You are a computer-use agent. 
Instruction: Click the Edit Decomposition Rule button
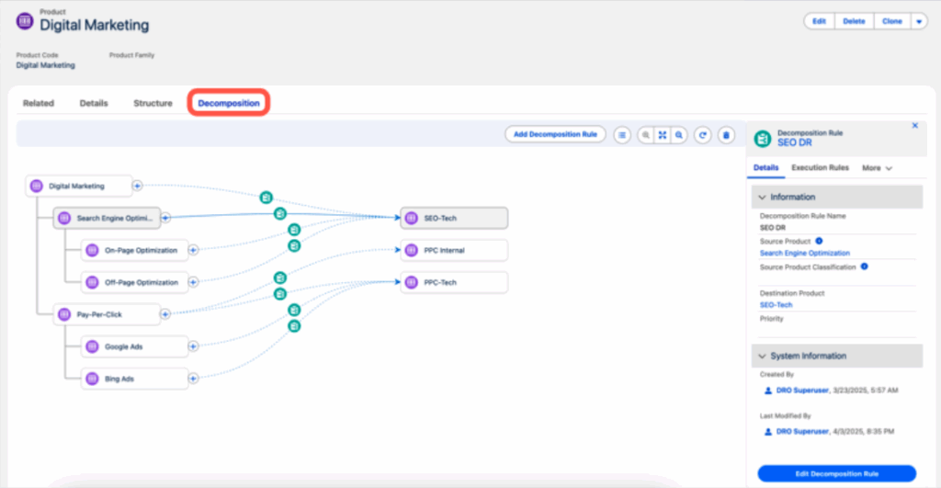pos(836,473)
